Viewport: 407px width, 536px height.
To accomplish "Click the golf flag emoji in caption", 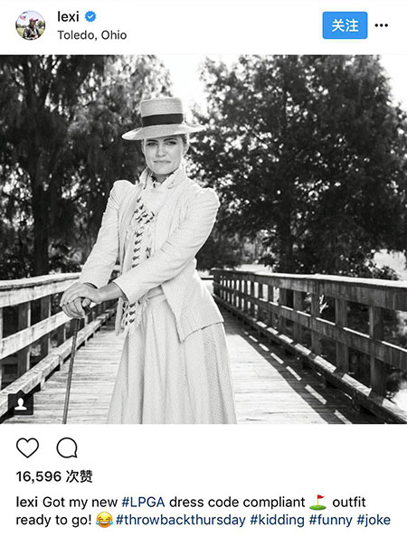I will click(x=318, y=503).
